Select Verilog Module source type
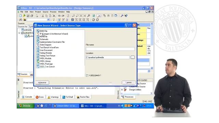This screenshot has width=219, height=123. [x=46, y=53]
